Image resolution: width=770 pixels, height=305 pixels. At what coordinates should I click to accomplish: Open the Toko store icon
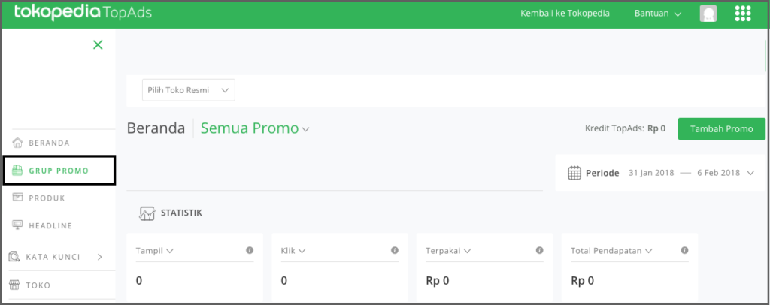pos(15,285)
